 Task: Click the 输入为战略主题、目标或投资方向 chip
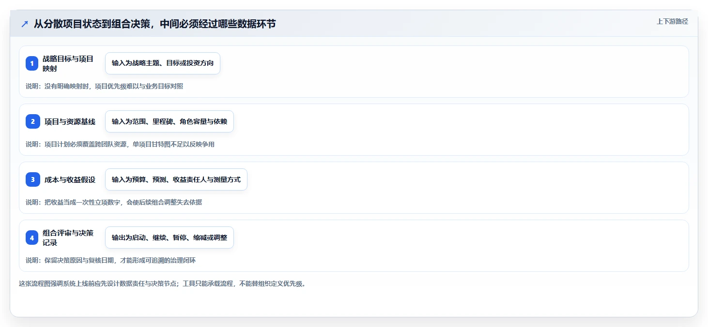pos(163,63)
